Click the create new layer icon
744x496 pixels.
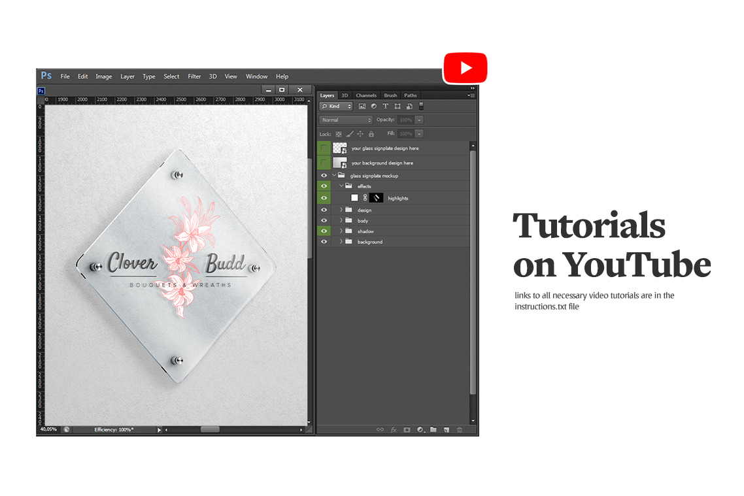(447, 430)
